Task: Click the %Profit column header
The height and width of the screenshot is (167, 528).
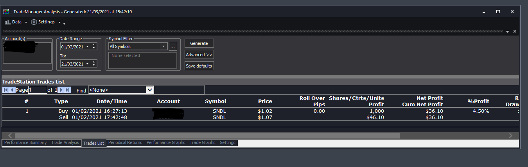Action: pyautogui.click(x=478, y=101)
